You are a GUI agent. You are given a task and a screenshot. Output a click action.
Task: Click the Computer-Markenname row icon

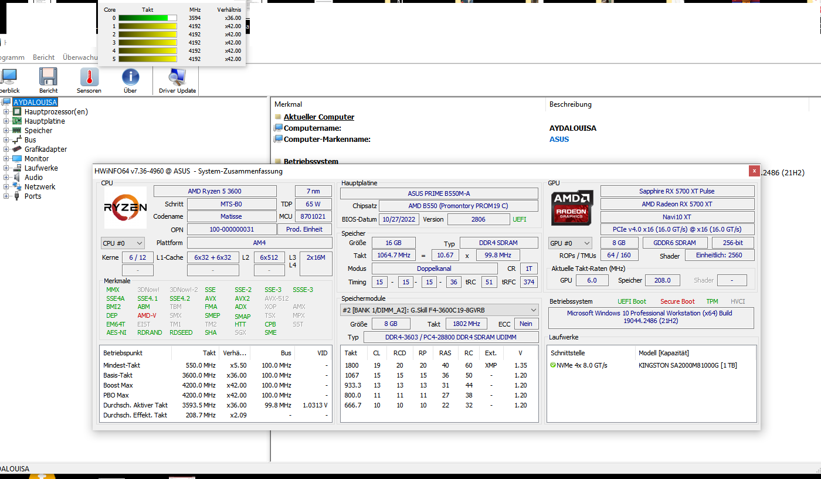(278, 139)
